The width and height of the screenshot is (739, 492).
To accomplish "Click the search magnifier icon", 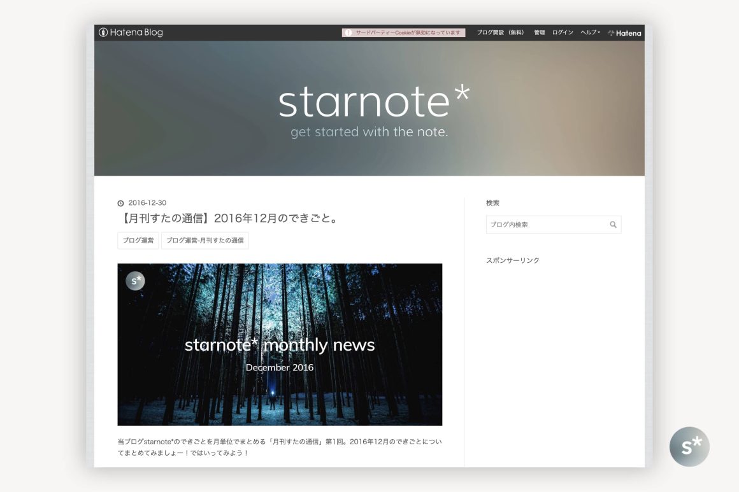I will coord(613,225).
